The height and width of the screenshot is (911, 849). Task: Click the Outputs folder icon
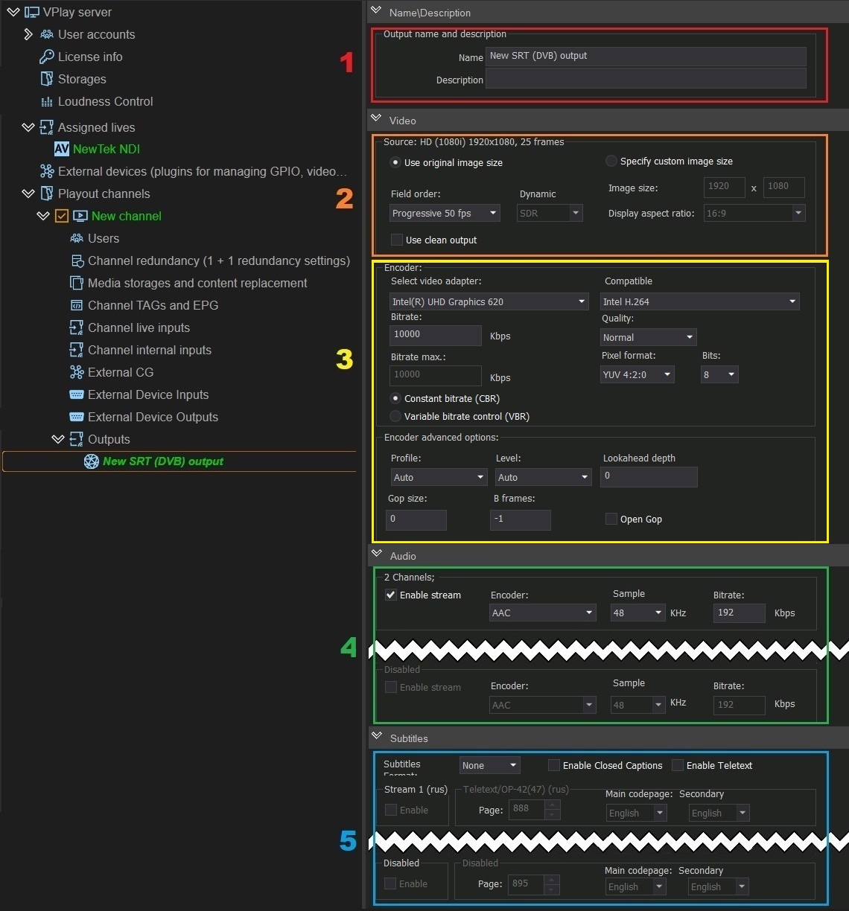(76, 439)
